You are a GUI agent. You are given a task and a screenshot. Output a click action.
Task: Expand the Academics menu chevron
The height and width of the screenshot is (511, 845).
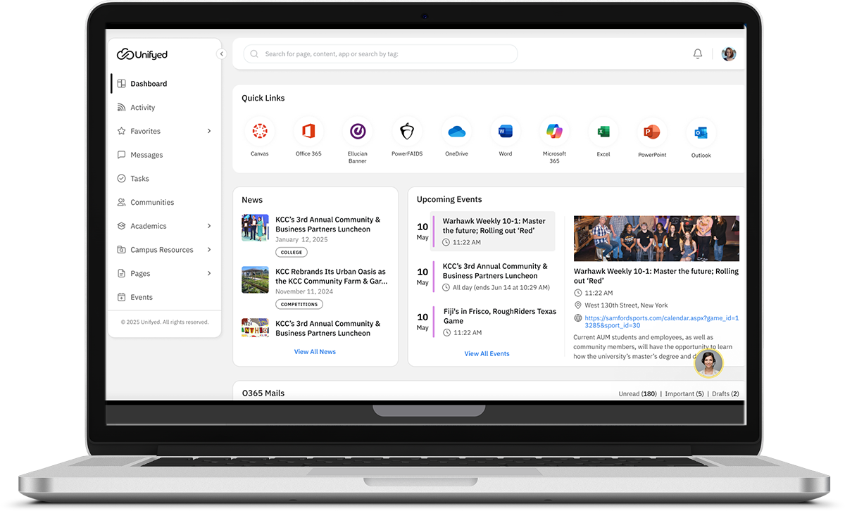tap(209, 226)
